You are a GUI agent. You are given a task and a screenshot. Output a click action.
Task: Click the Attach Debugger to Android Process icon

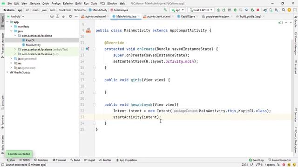pyautogui.click(x=252, y=10)
